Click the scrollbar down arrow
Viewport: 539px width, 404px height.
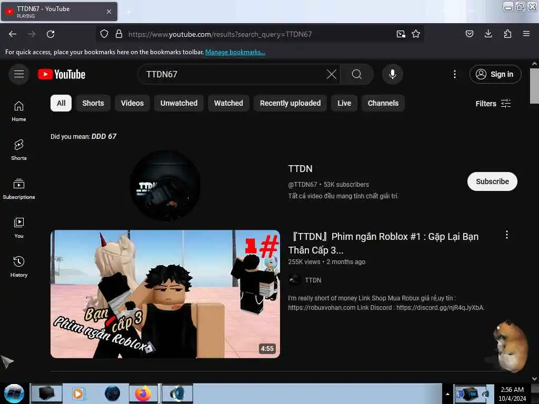[534, 379]
